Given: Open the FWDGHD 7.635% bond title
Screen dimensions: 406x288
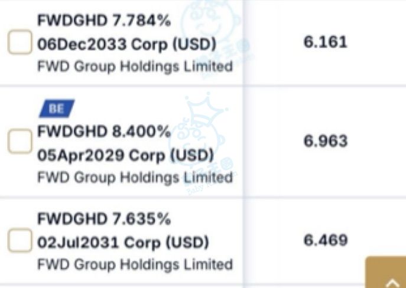Looking at the screenshot, I should pos(104,219).
